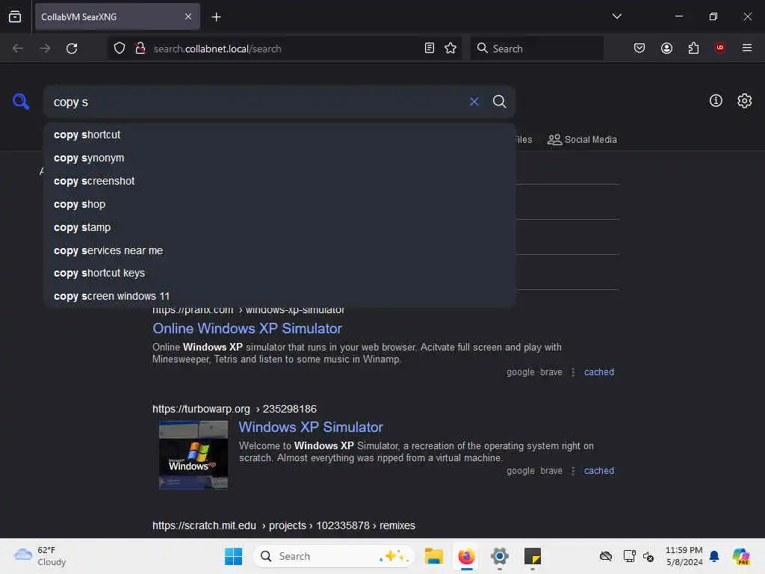Screen dimensions: 765x574
Task: Click the insecure connection padlock icon
Action: (140, 49)
